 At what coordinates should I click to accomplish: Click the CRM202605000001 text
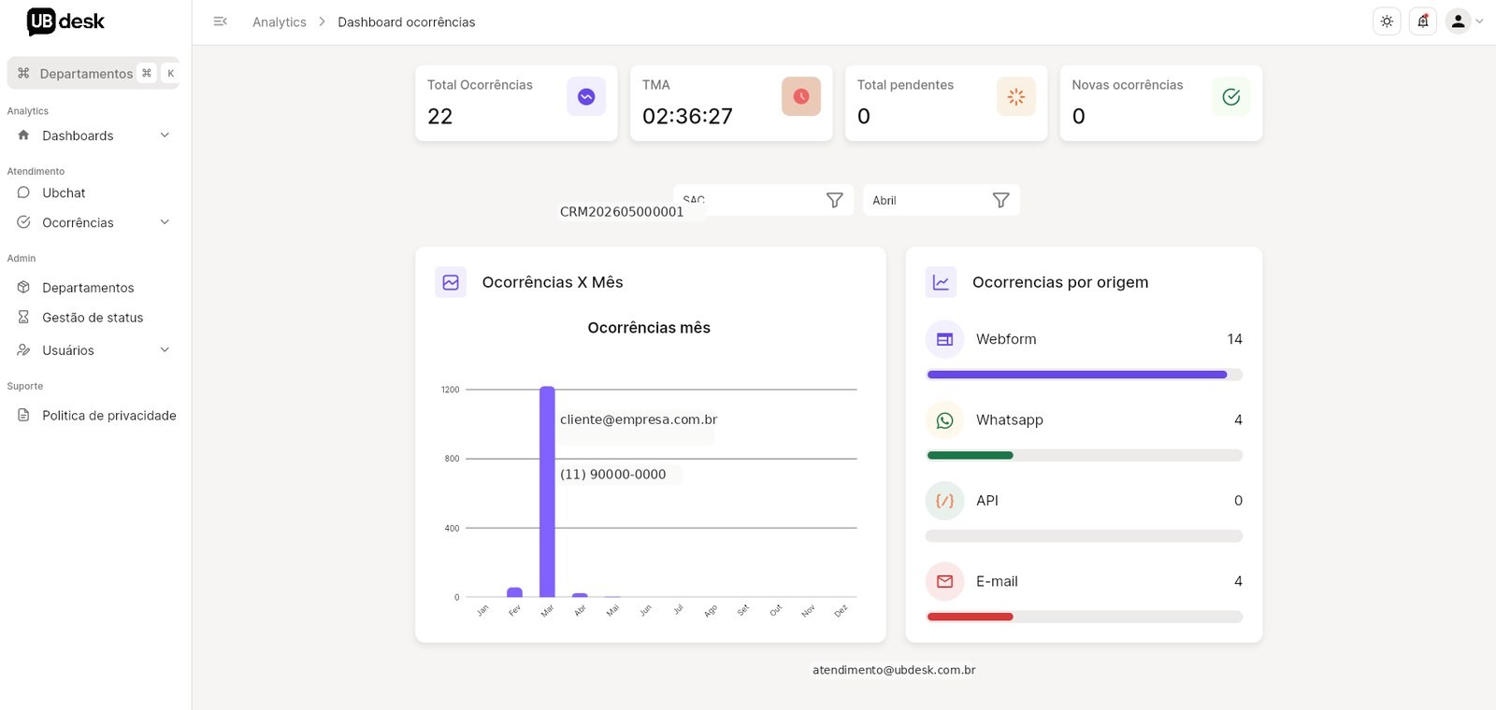pyautogui.click(x=622, y=212)
